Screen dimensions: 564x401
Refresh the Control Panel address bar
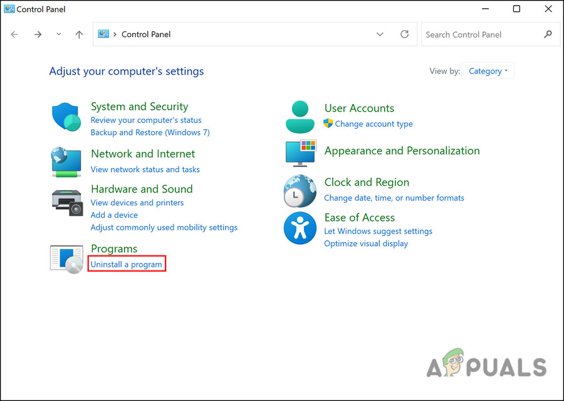point(404,35)
